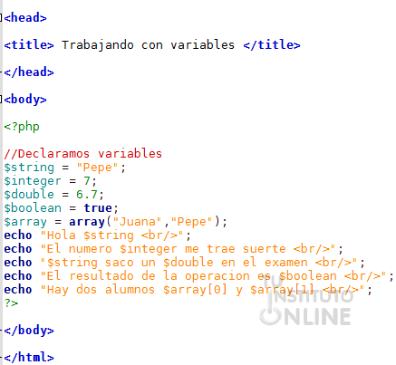Click the comment 'Declaramos variables'
The image size is (396, 365).
point(90,154)
